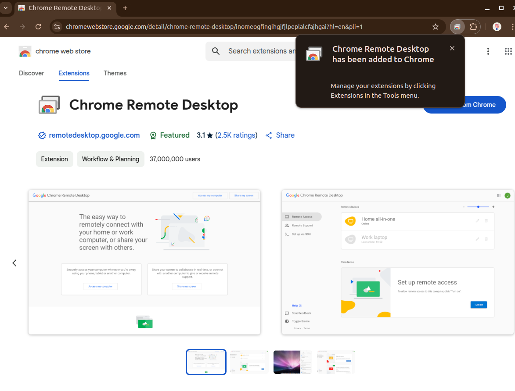Select the first carousel thumbnail
Screen dimensions: 515x391
(206, 362)
